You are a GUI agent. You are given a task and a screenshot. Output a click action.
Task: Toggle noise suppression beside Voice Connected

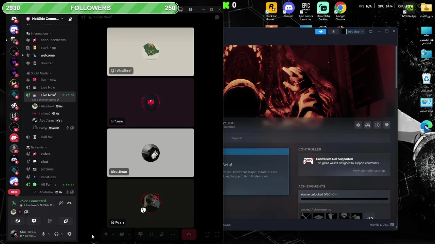pos(61,203)
